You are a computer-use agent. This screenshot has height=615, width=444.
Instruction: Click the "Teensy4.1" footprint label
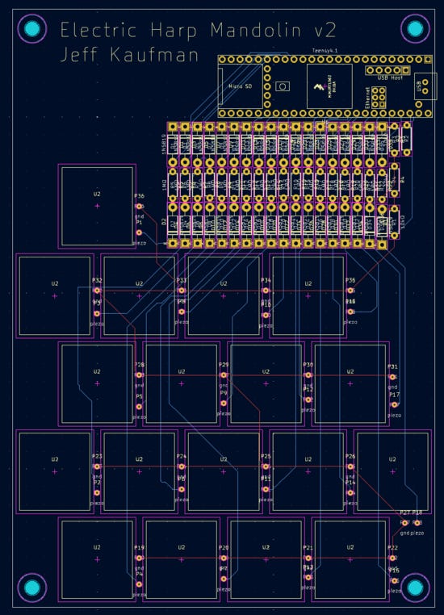pos(325,51)
